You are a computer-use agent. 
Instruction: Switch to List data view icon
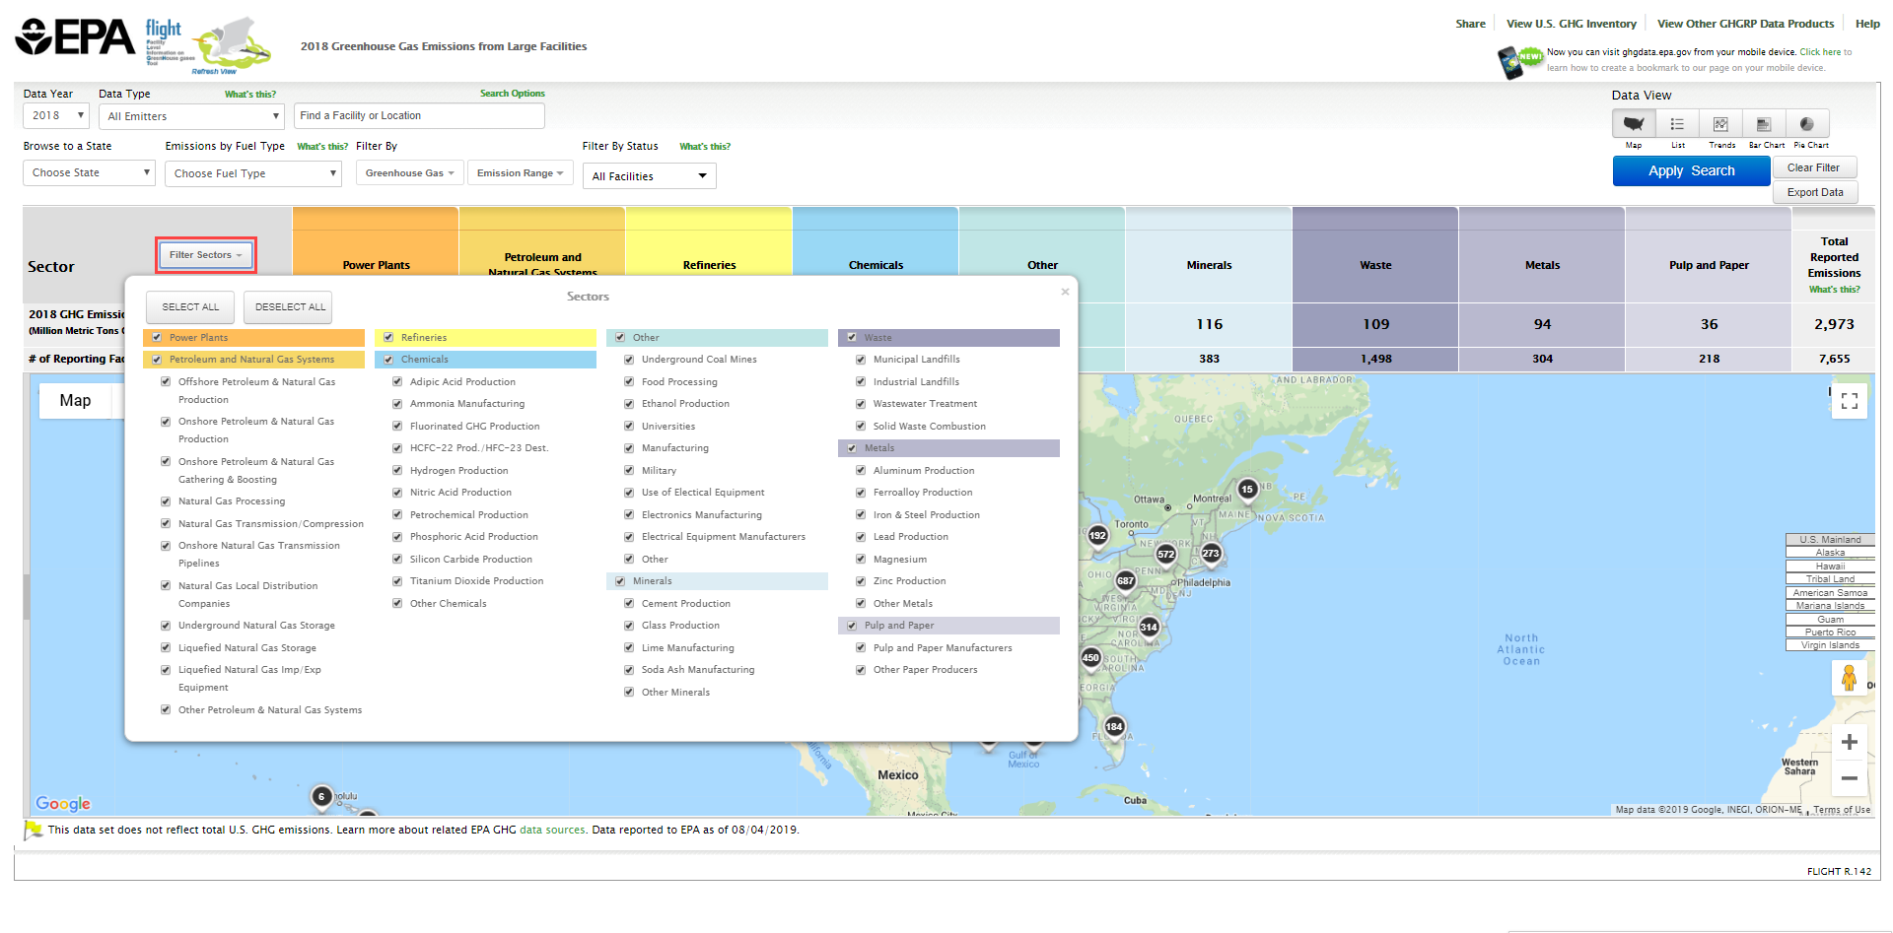1677,124
